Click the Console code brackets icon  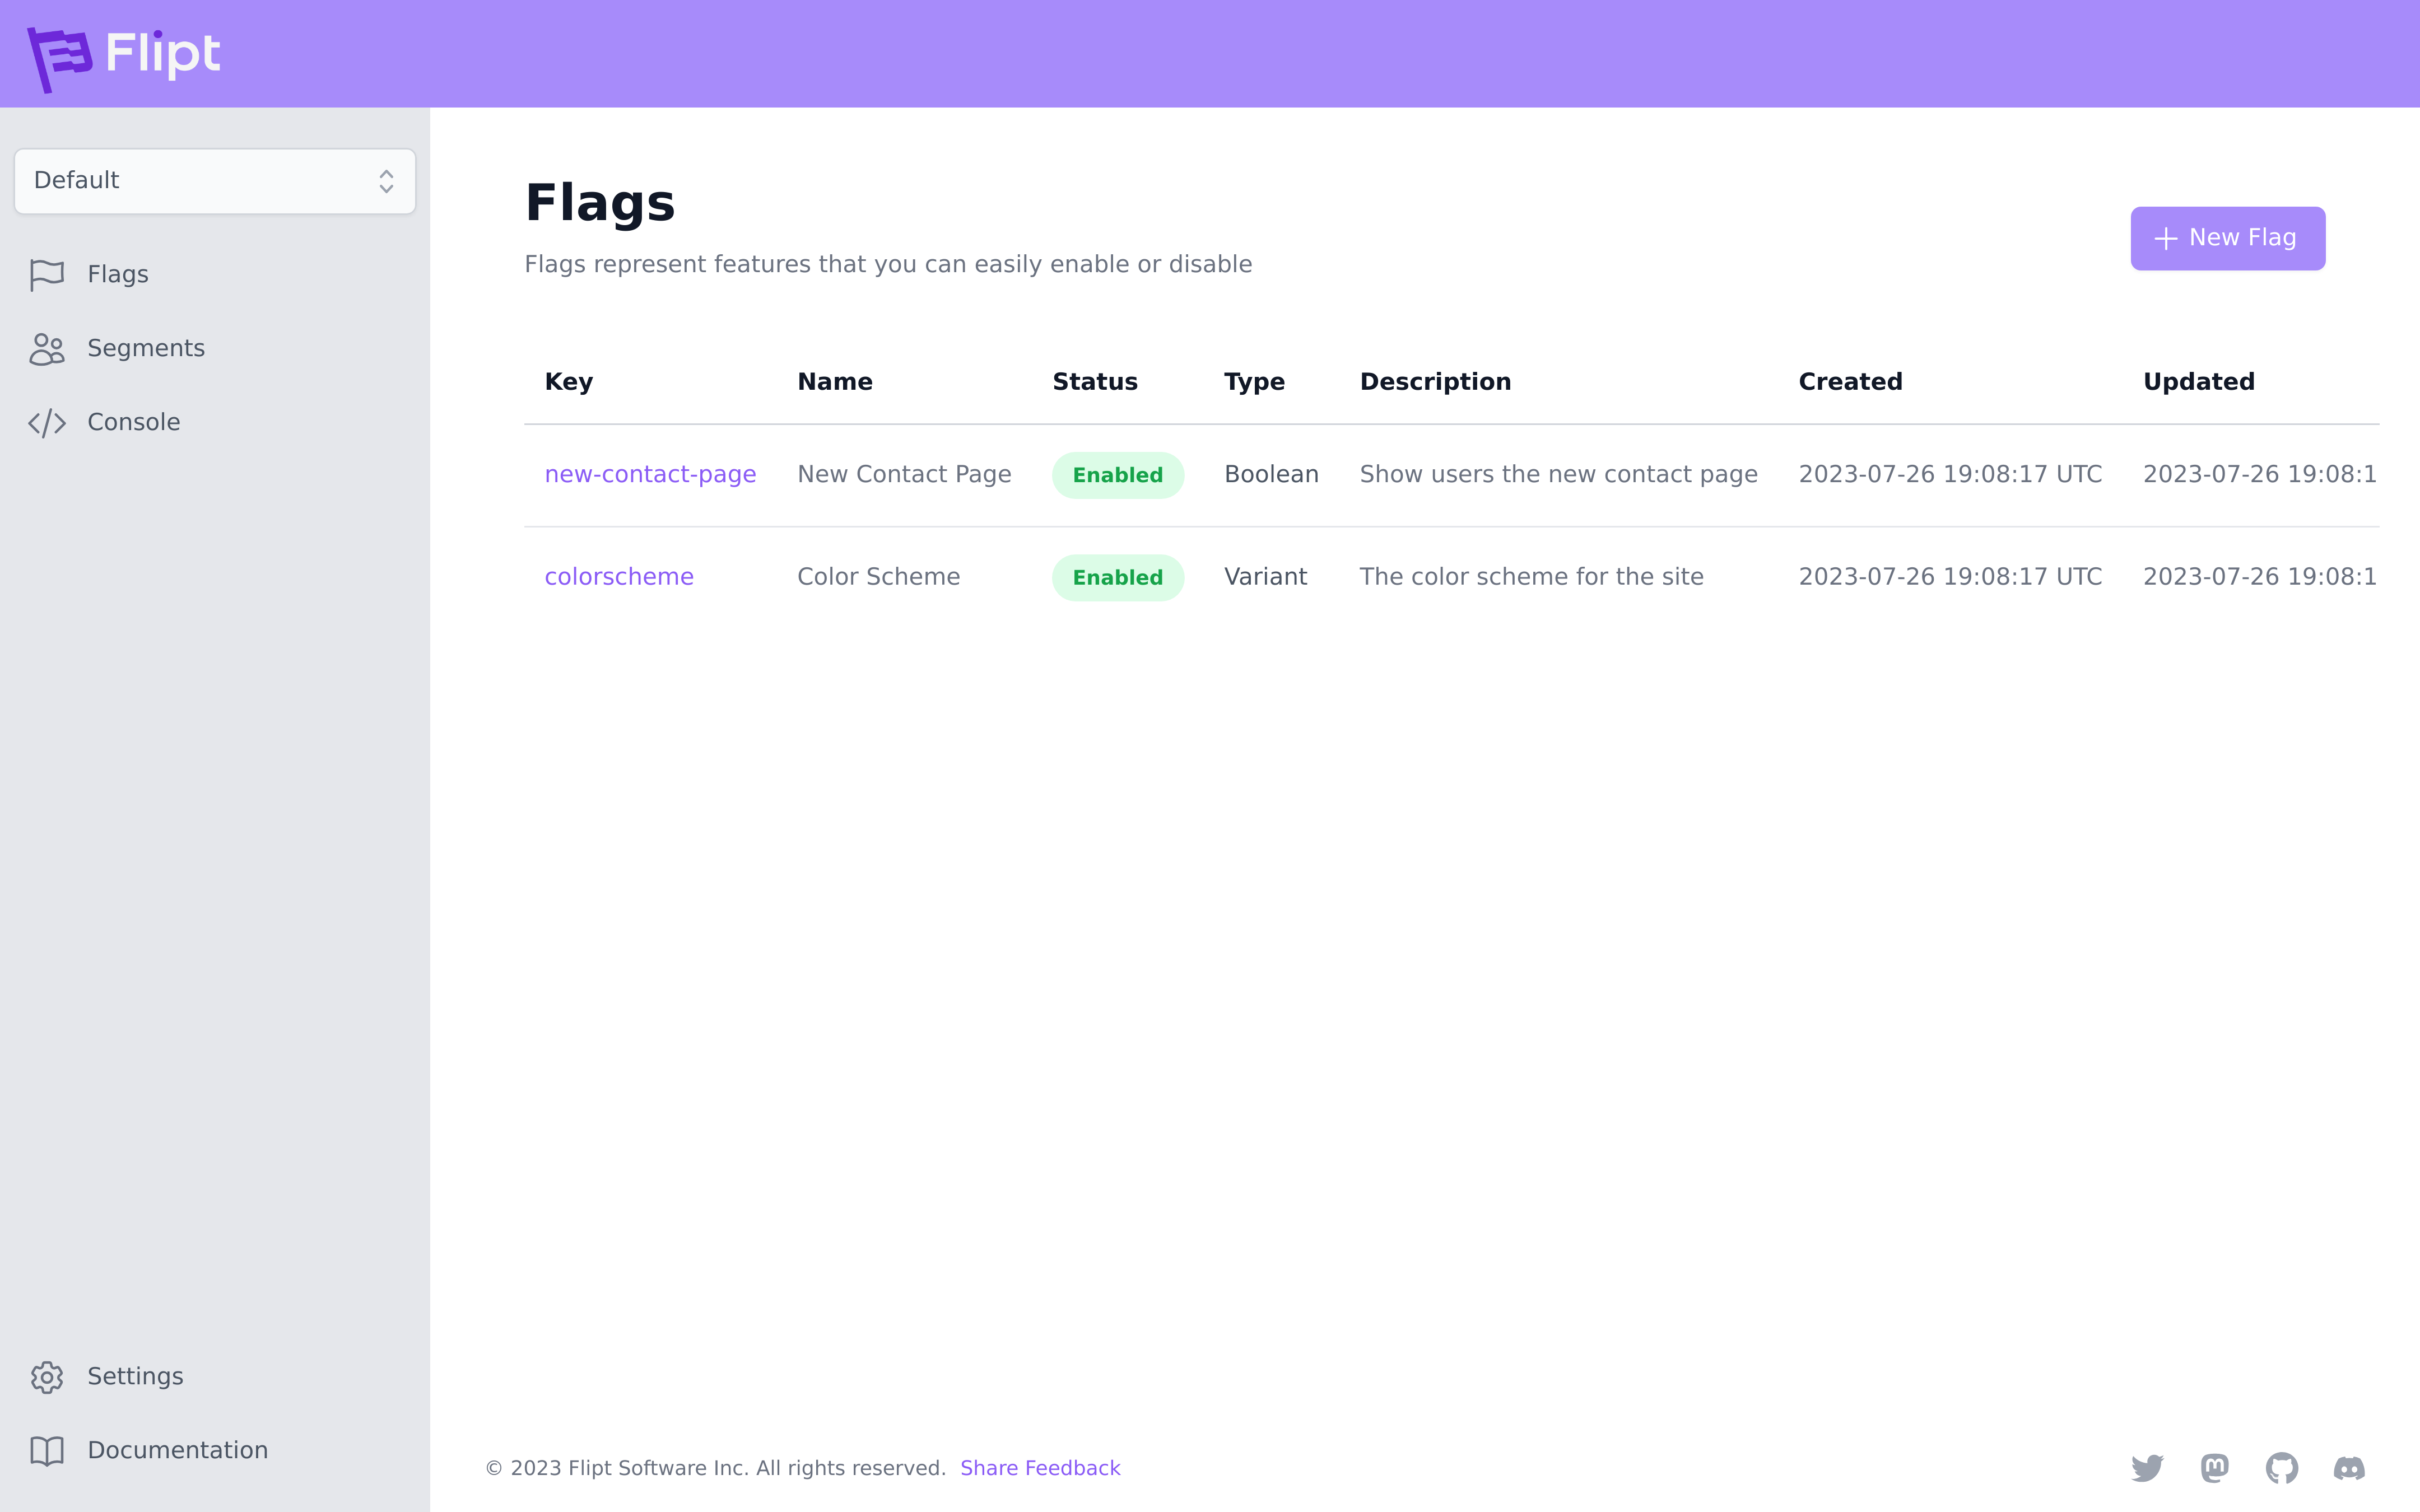(47, 423)
